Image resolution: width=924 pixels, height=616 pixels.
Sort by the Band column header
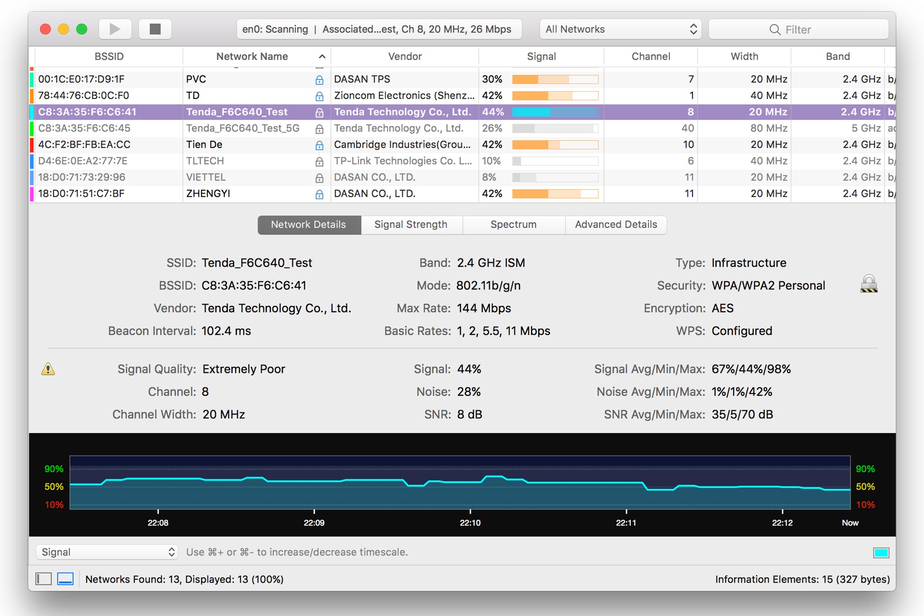[838, 56]
